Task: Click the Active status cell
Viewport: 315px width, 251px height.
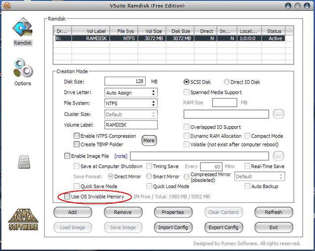Action: point(274,38)
